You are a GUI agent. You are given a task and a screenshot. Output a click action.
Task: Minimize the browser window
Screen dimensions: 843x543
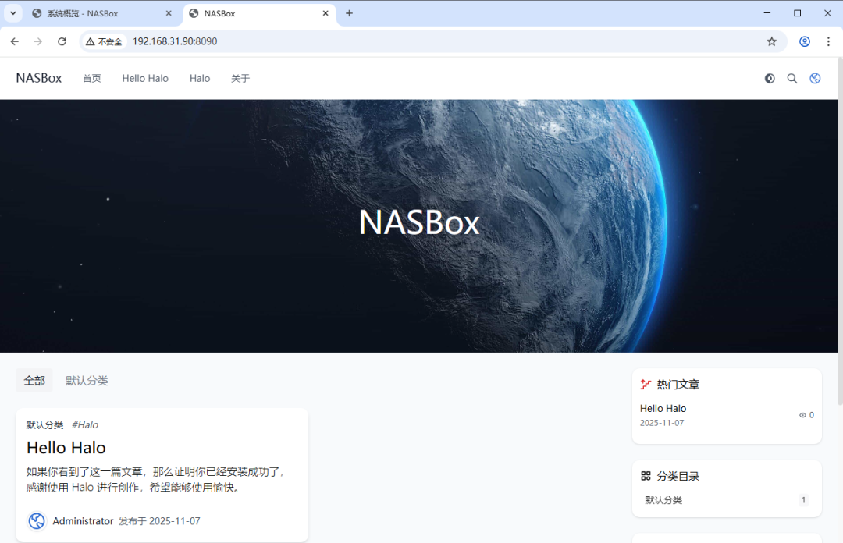[767, 13]
